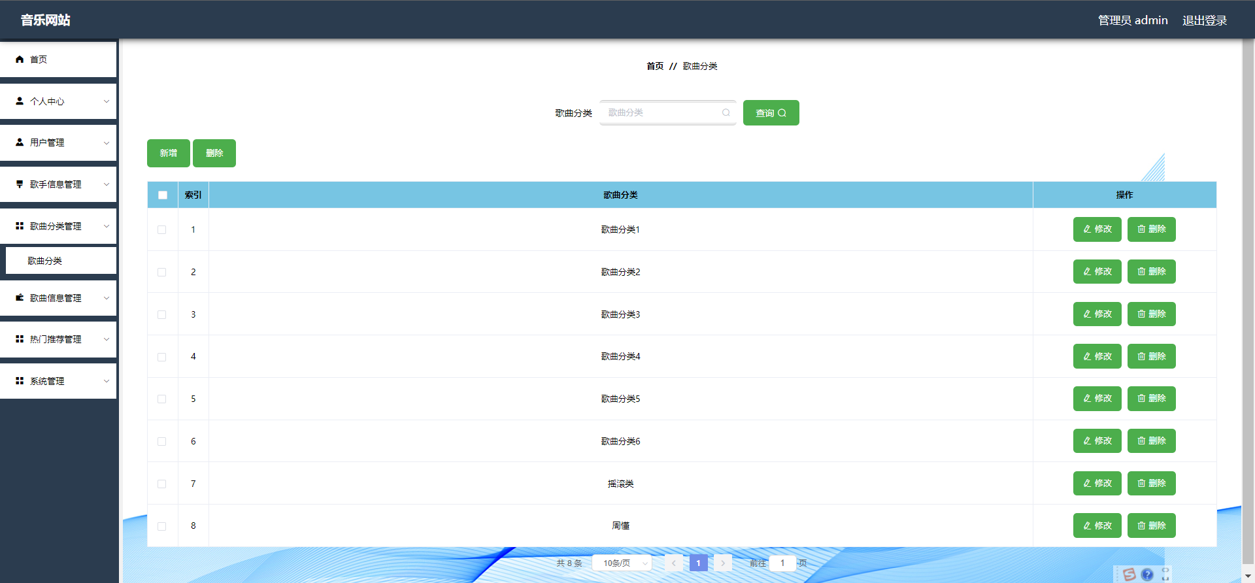Expand the 歌曲信息管理 menu chevron
The height and width of the screenshot is (583, 1255).
click(107, 298)
